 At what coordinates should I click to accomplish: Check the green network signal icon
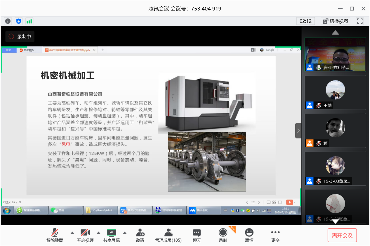tap(29, 21)
